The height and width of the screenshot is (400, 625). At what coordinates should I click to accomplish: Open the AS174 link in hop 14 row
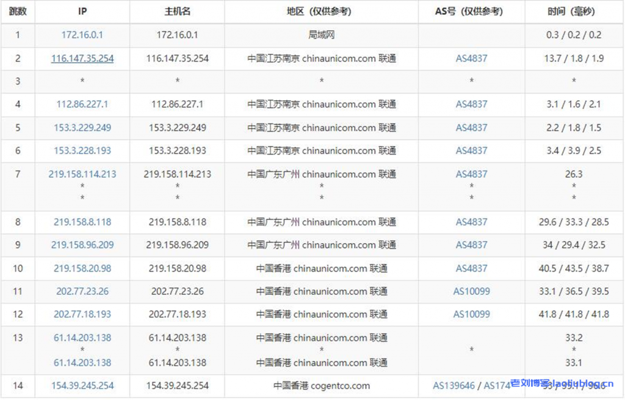[x=495, y=386]
